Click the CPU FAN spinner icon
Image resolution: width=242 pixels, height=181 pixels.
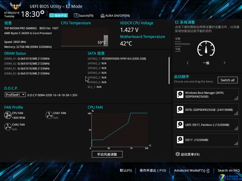click(8, 115)
